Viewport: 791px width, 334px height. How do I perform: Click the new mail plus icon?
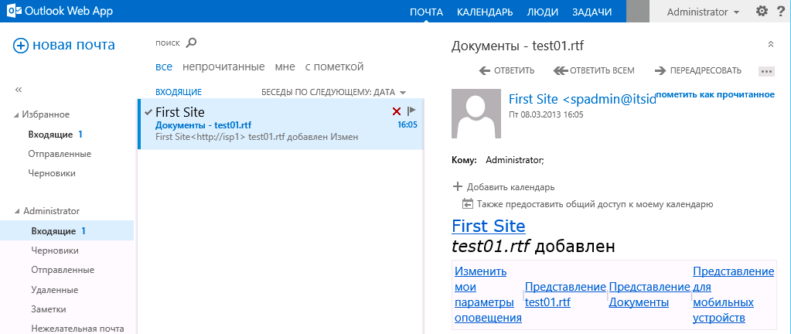click(21, 46)
